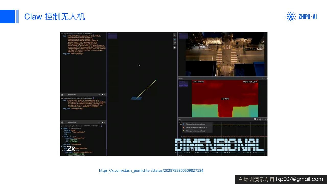Click yellow swatch of position.z legend entry
The image size is (327, 184).
(184, 131)
